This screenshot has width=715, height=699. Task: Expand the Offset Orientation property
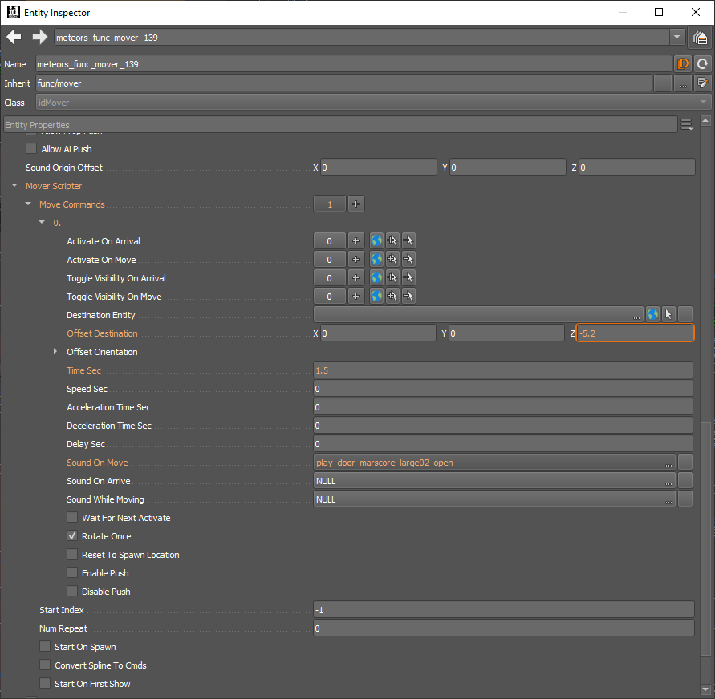[55, 352]
